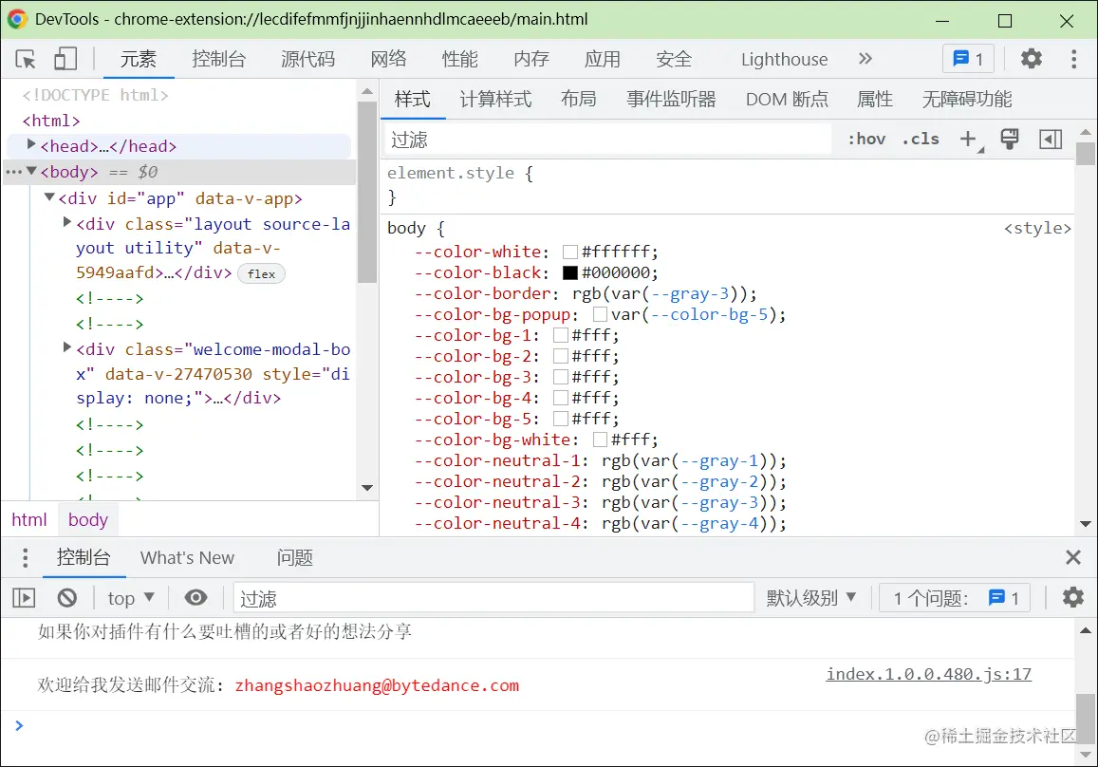Open the What's New drawer tab

click(x=187, y=557)
